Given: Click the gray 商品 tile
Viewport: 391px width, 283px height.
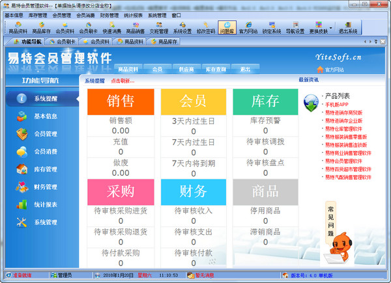Looking at the screenshot, I should pos(265,192).
